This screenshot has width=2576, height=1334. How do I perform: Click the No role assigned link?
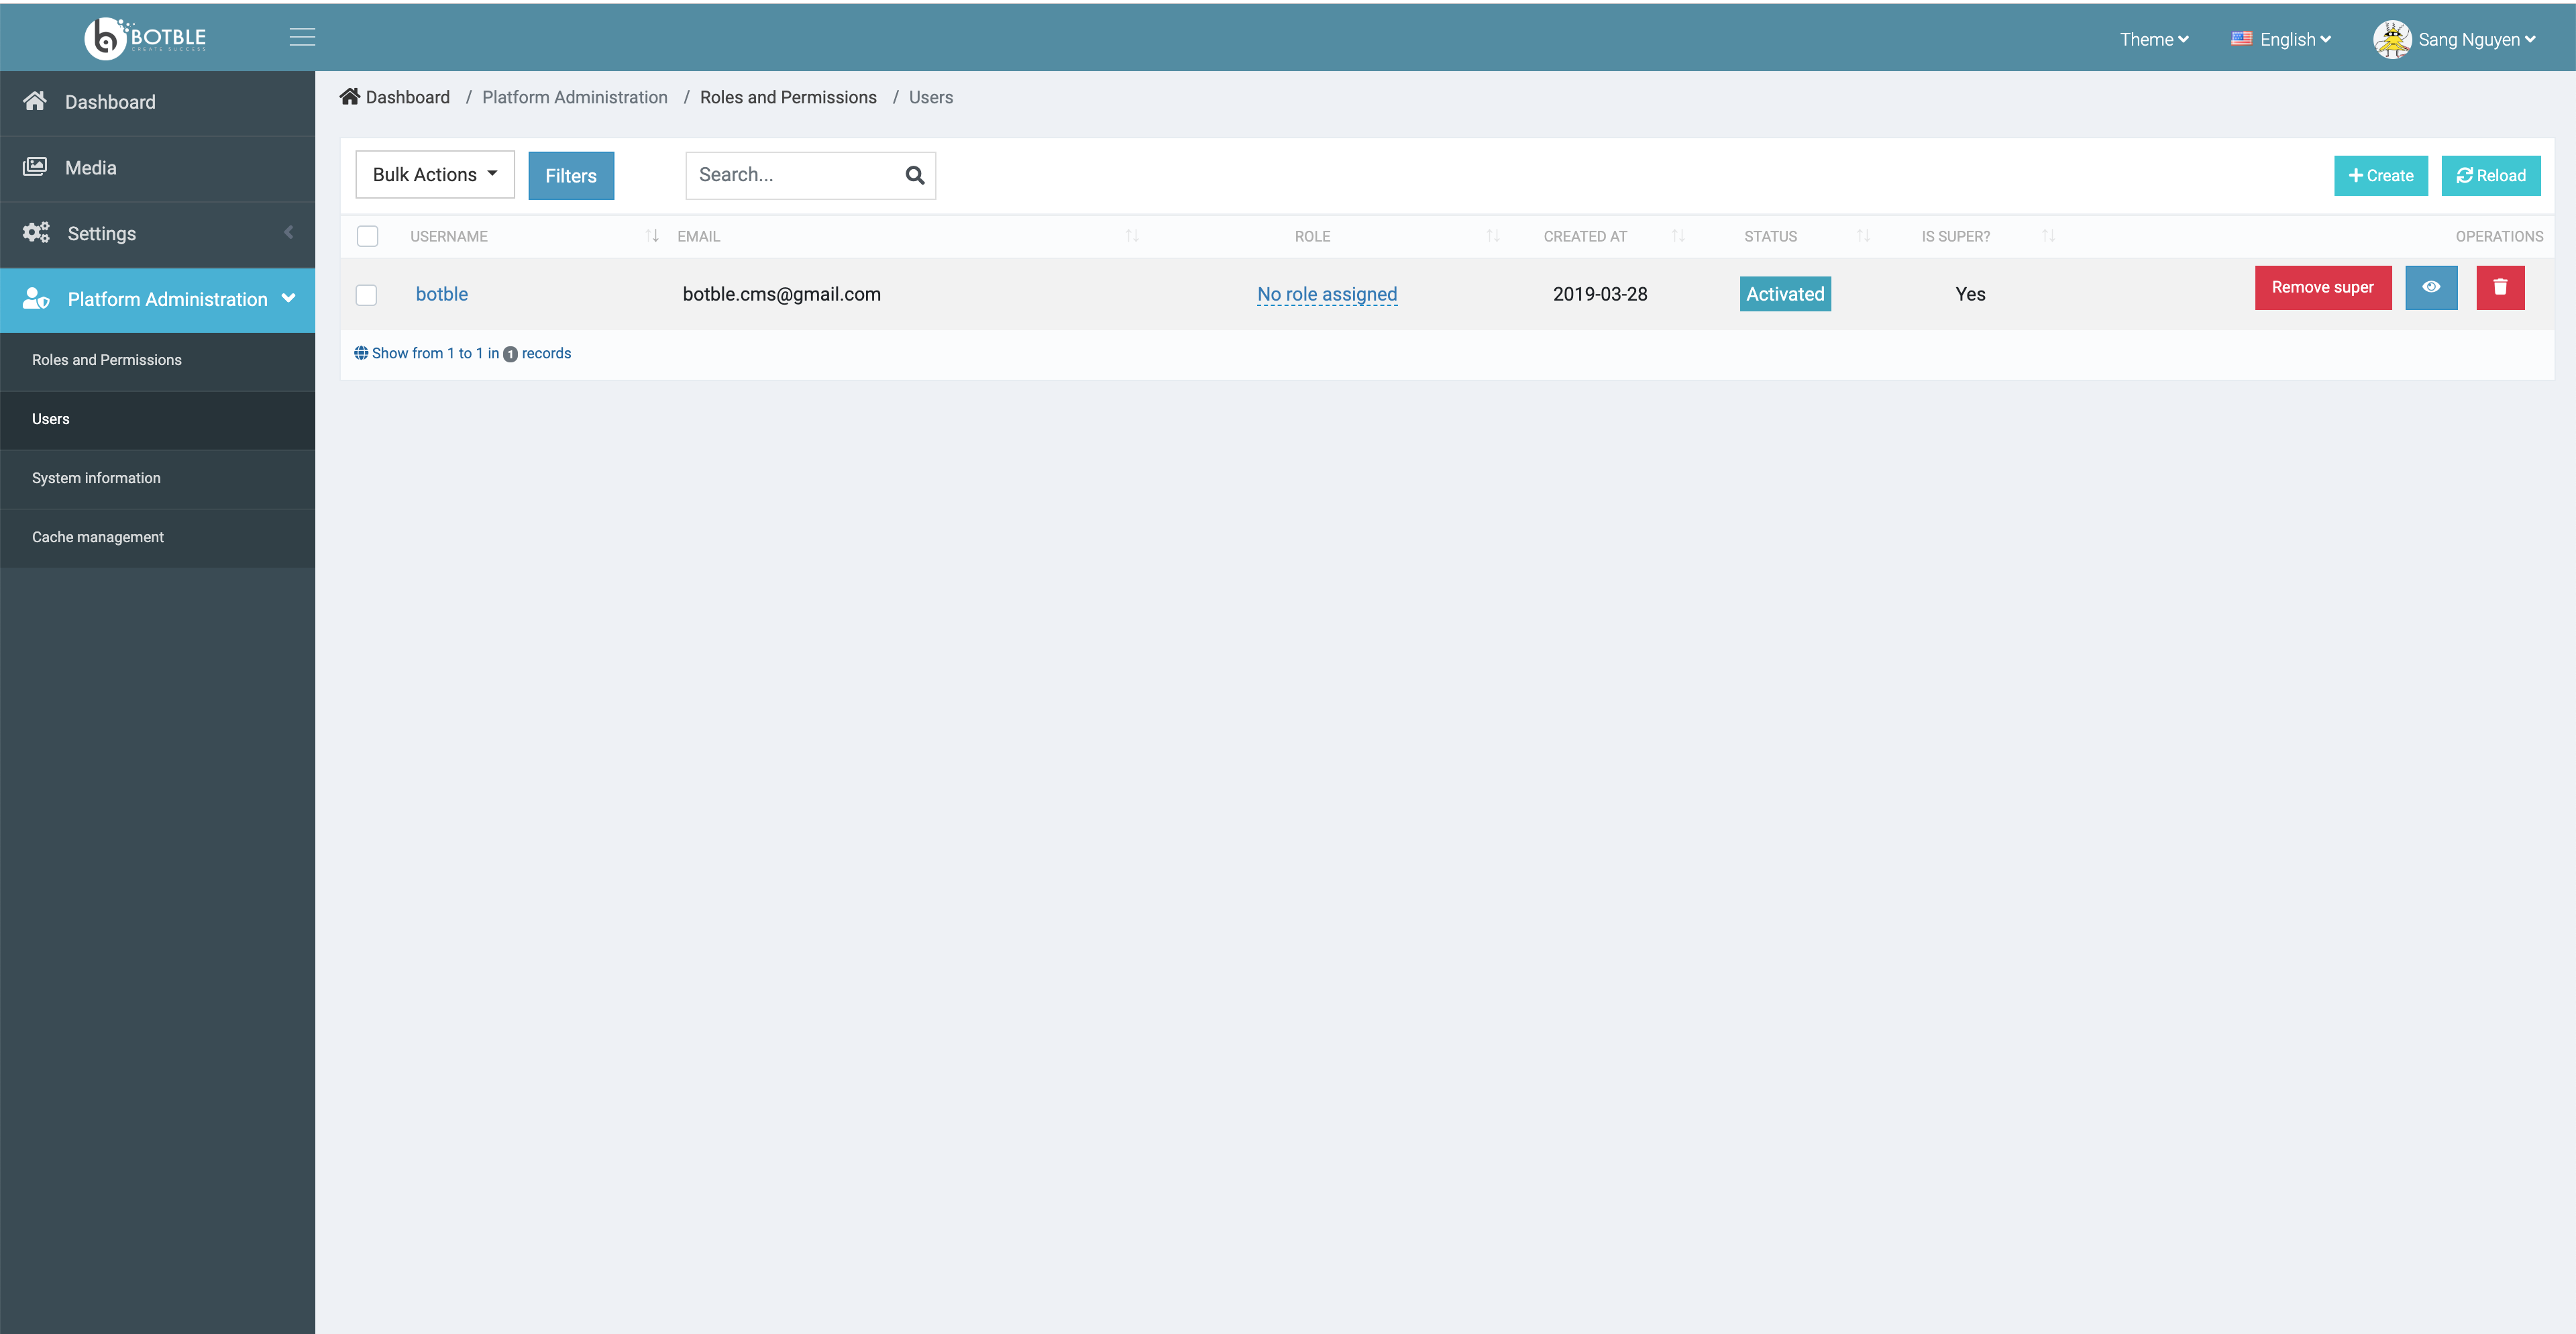[x=1326, y=294]
